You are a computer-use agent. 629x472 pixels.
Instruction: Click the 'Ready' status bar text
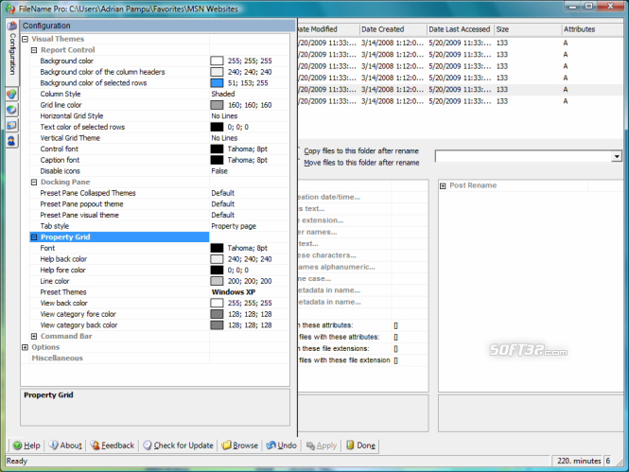pyautogui.click(x=17, y=461)
